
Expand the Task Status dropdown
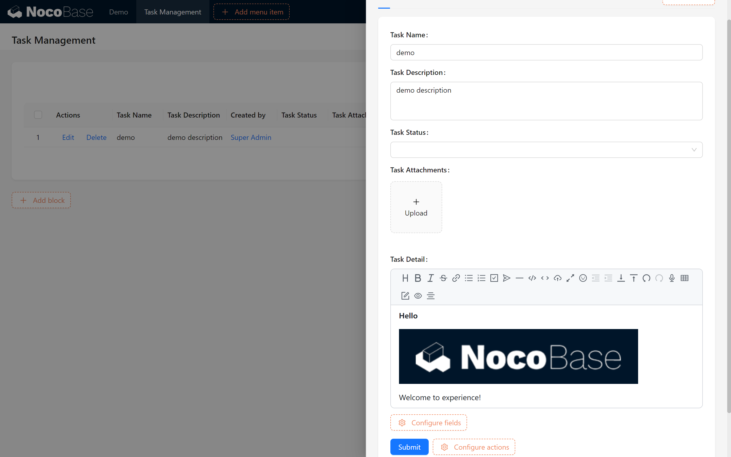tap(546, 150)
